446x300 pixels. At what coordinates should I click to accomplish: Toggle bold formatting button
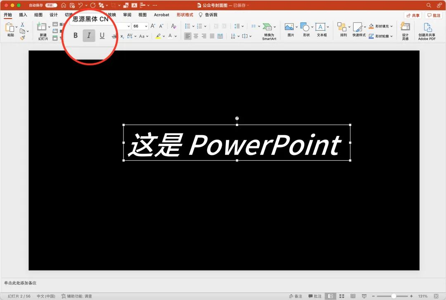[75, 36]
